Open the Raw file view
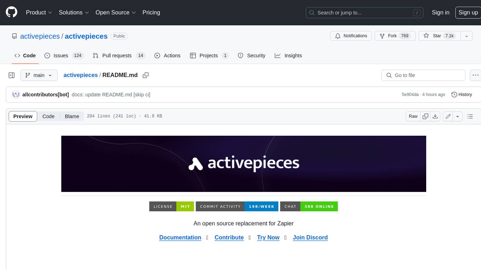Image resolution: width=481 pixels, height=270 pixels. pos(413,116)
